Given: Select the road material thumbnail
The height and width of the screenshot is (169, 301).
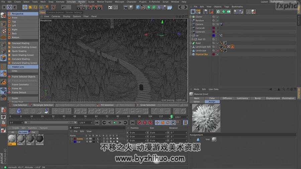Looking at the screenshot, I should click(30, 140).
